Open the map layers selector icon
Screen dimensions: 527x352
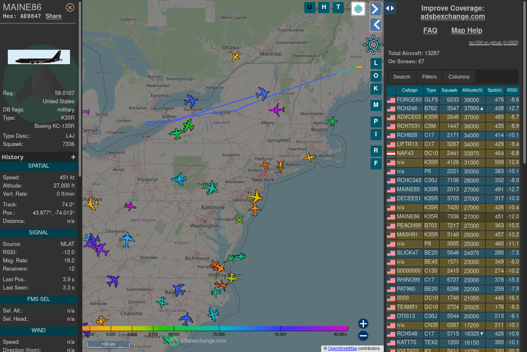[358, 9]
